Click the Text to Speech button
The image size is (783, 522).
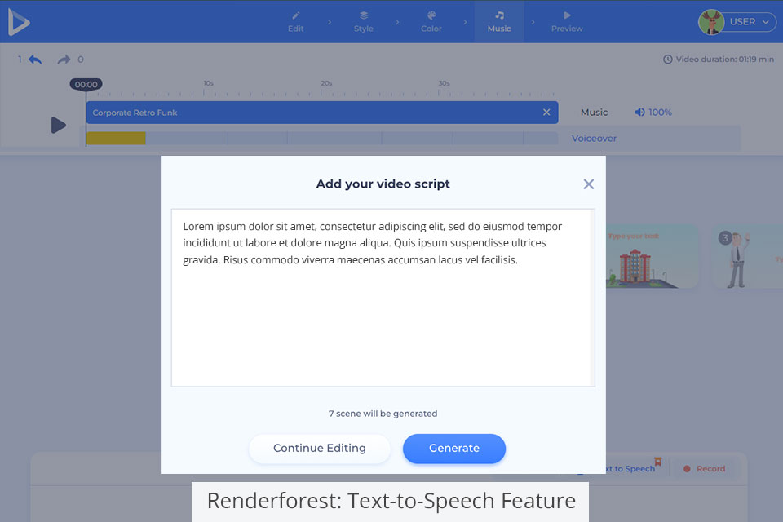pyautogui.click(x=630, y=468)
